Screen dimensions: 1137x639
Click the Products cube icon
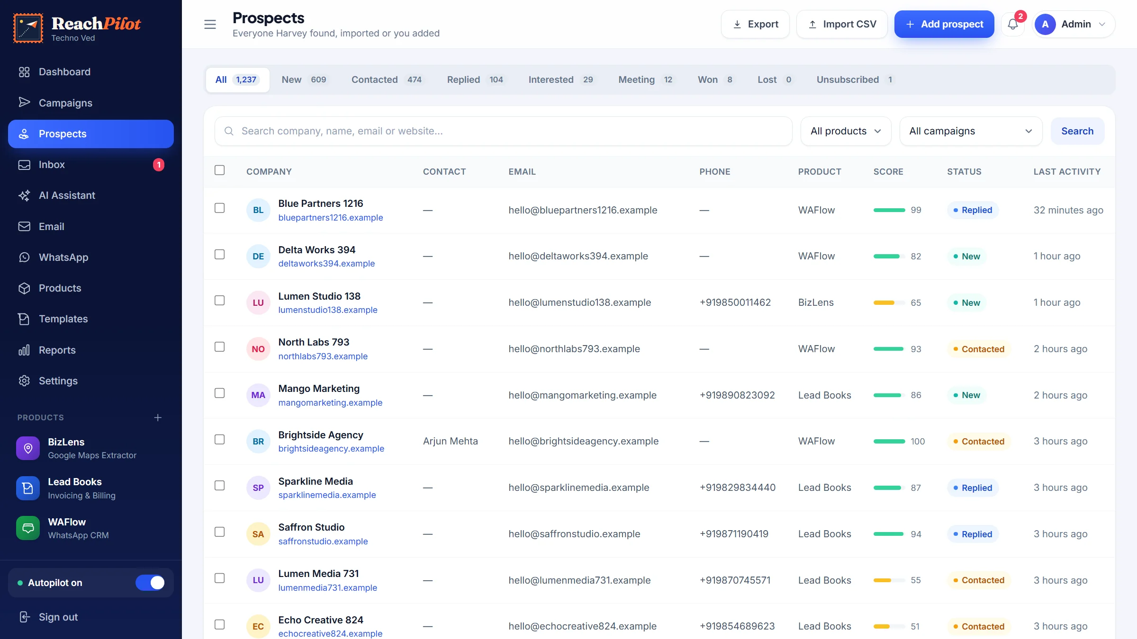[24, 288]
